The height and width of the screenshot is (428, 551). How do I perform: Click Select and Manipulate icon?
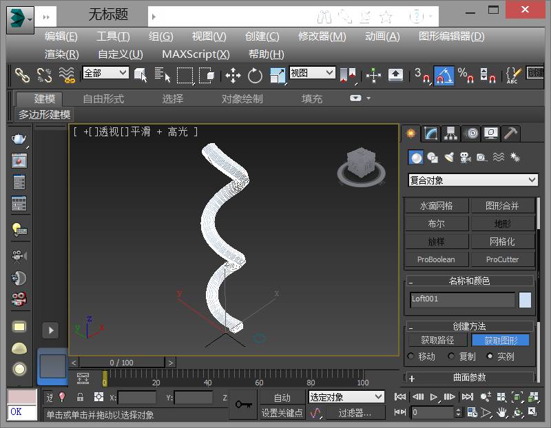tap(373, 75)
